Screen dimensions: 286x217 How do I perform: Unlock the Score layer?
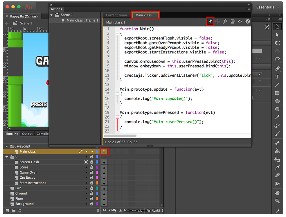(x=92, y=167)
